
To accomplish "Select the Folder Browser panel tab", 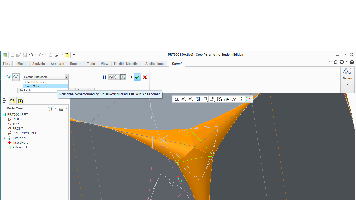I will 13,101.
